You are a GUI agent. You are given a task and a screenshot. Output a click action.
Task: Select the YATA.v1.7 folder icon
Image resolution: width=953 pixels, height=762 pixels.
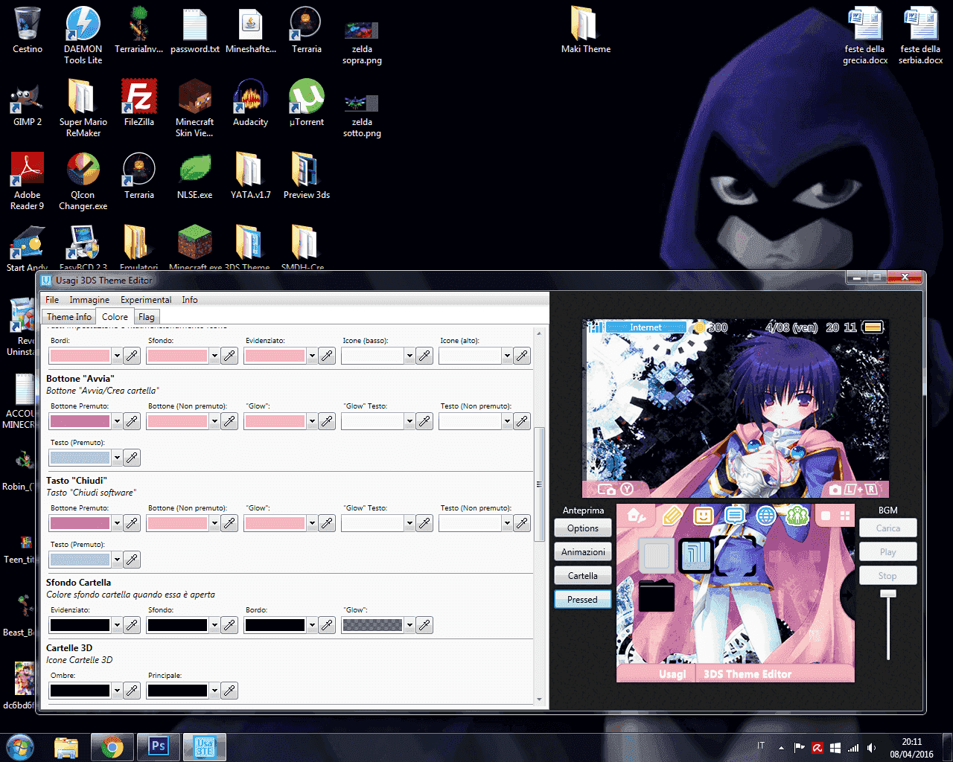(x=250, y=176)
